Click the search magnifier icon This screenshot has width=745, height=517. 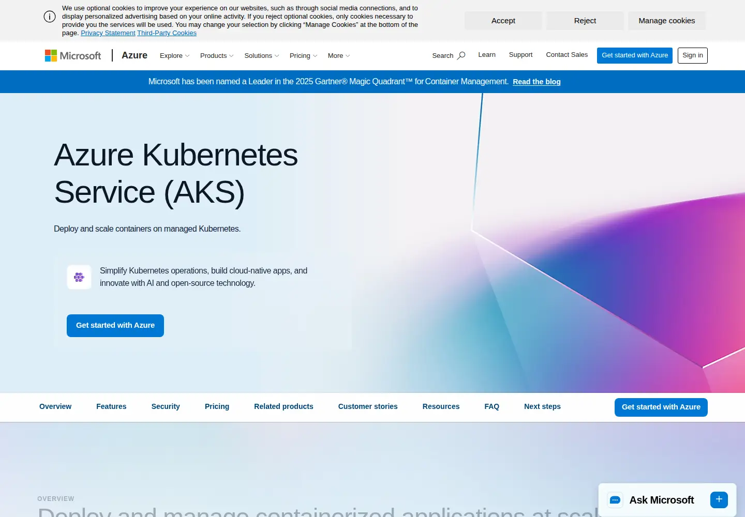(x=461, y=55)
